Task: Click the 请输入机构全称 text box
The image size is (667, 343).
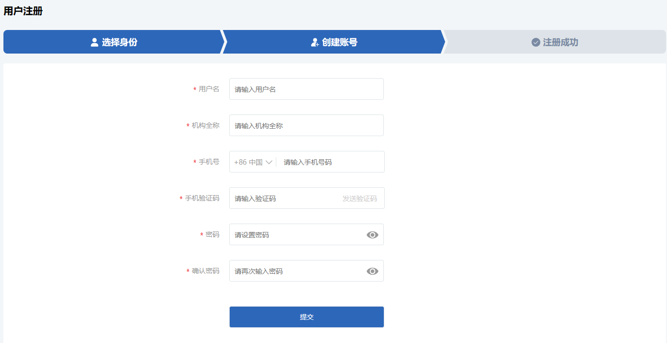Action: point(306,126)
